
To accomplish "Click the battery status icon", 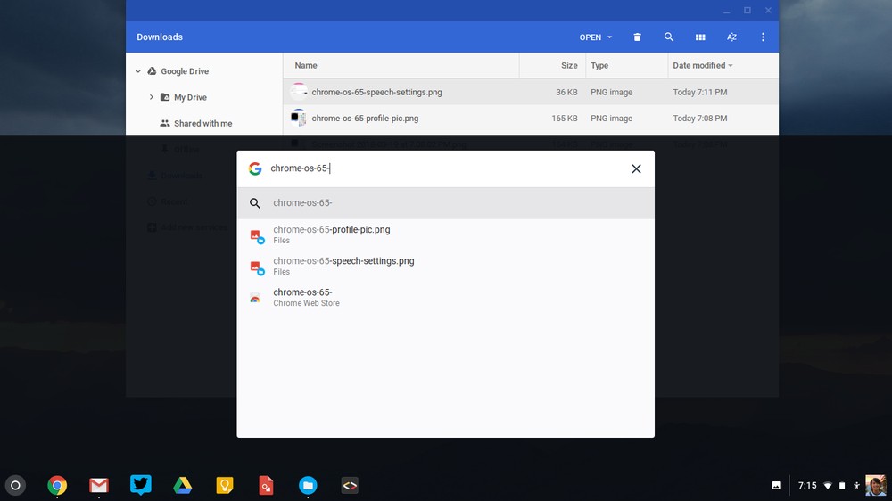I will (842, 485).
